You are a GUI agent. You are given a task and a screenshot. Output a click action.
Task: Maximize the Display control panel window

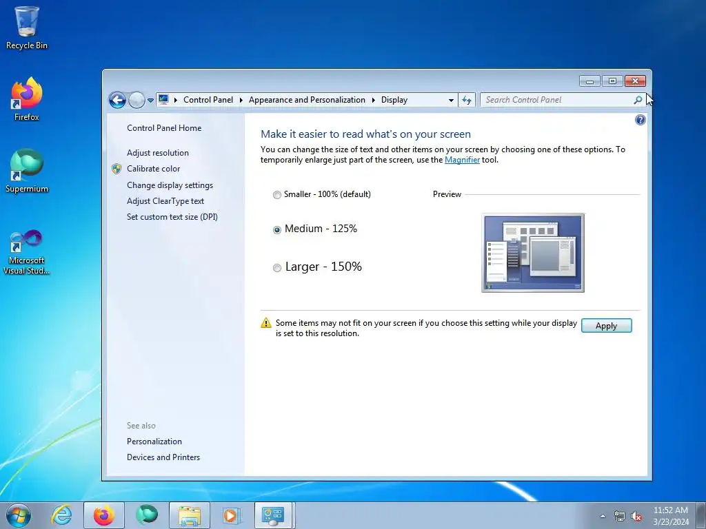click(612, 81)
